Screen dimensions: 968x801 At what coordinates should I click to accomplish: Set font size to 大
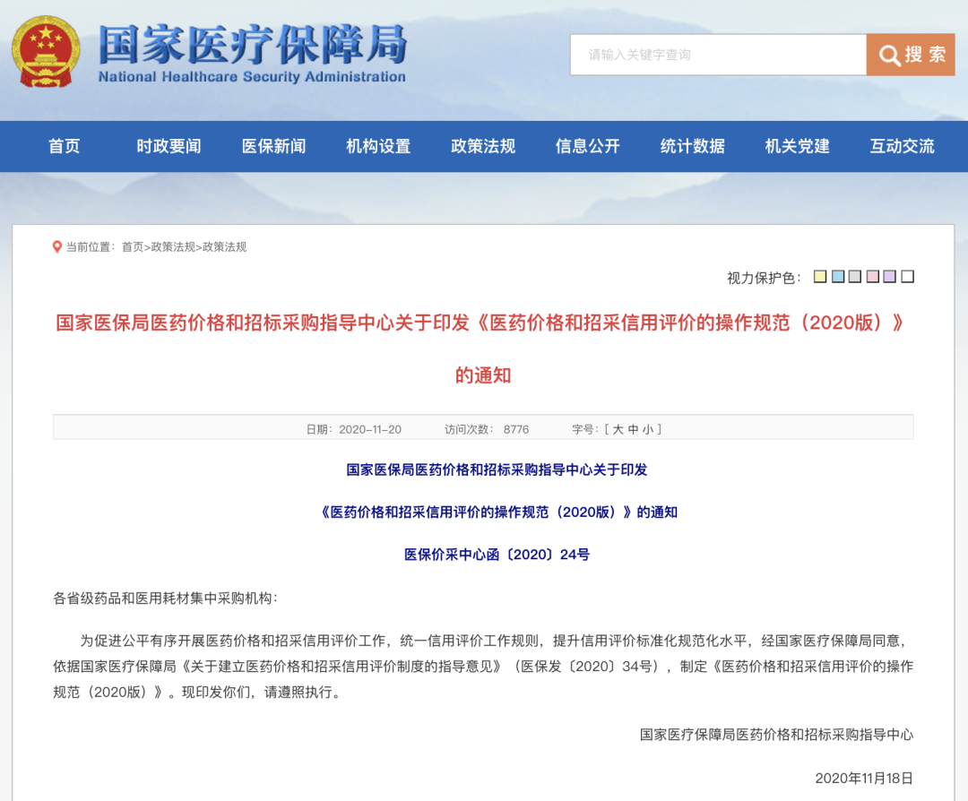618,429
